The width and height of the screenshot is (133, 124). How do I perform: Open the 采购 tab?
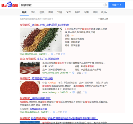(86, 12)
